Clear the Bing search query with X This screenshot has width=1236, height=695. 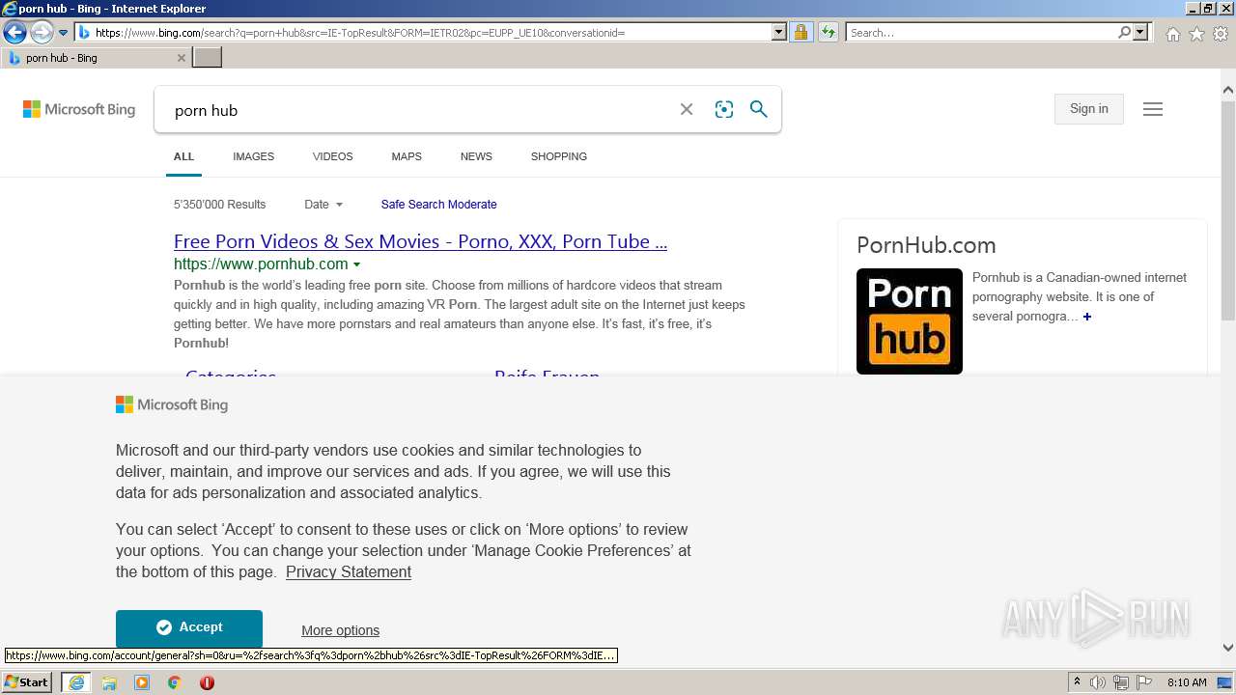pos(687,110)
